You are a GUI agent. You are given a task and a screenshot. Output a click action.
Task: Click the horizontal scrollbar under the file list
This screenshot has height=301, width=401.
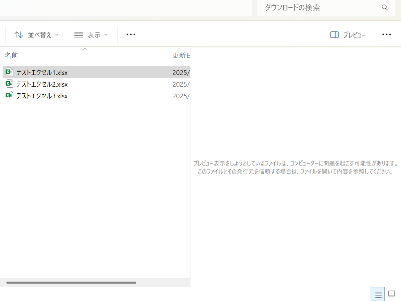(x=71, y=283)
